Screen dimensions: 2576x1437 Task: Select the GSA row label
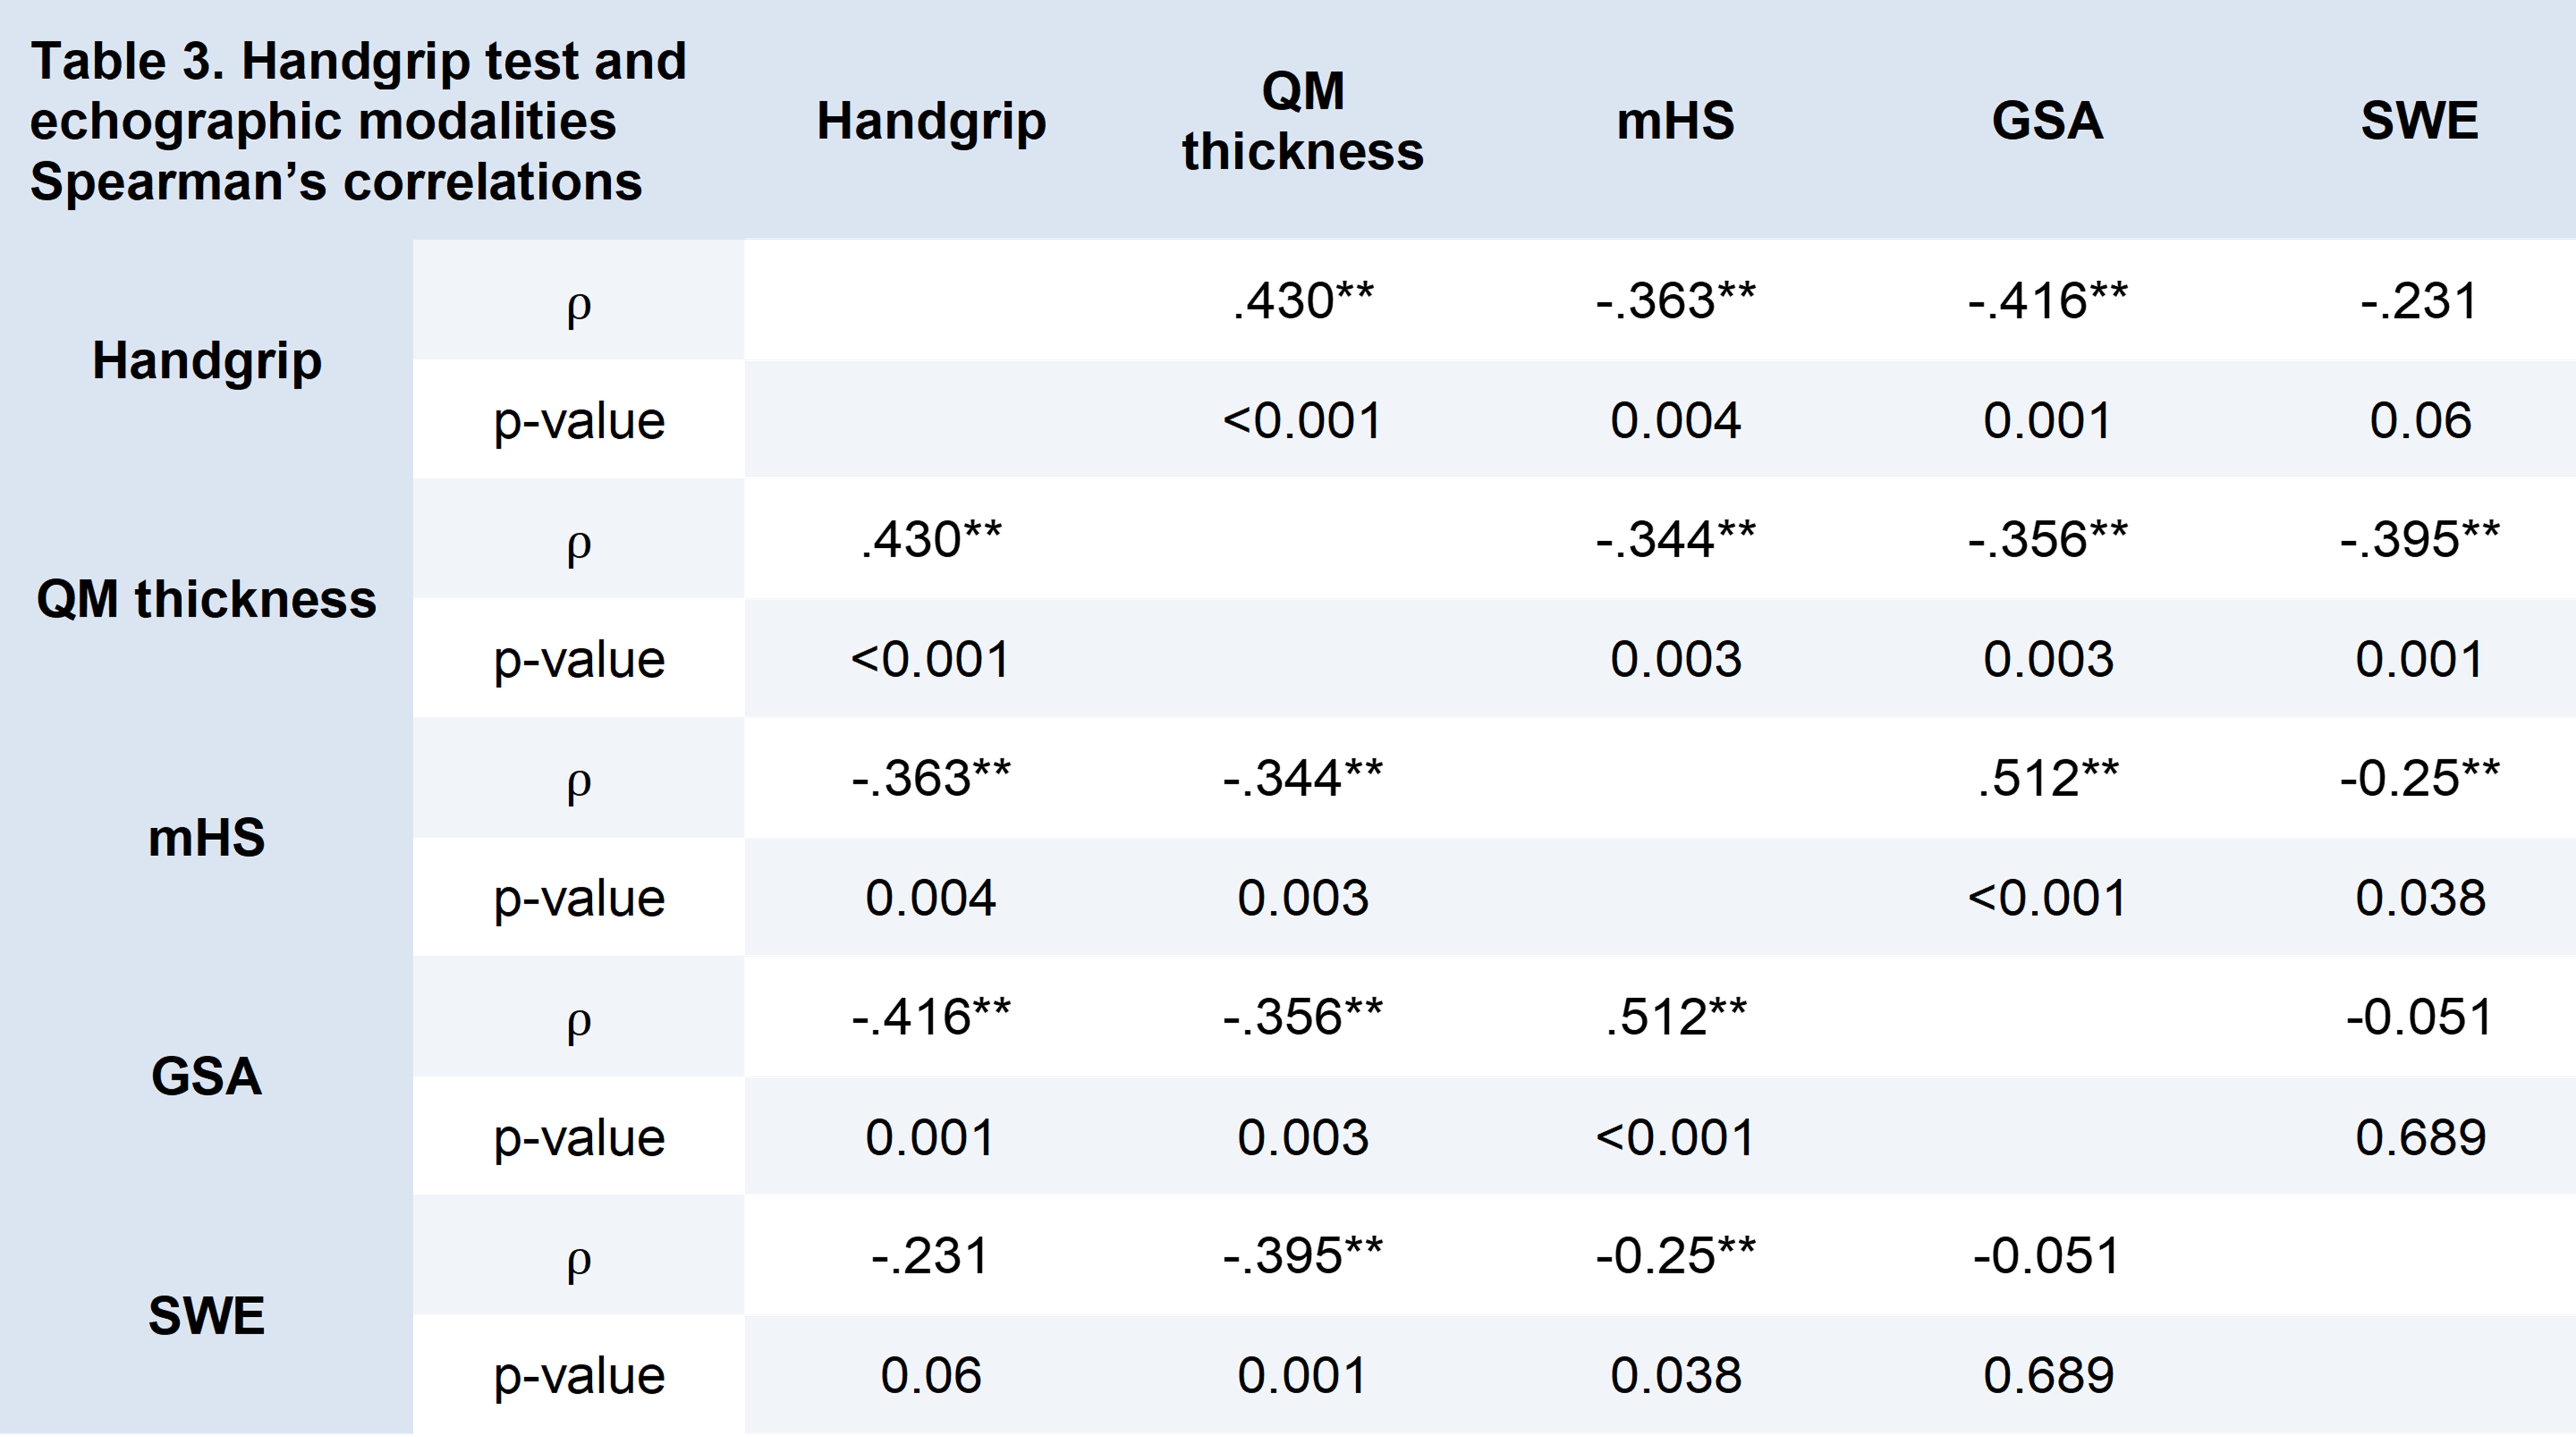pyautogui.click(x=207, y=1076)
